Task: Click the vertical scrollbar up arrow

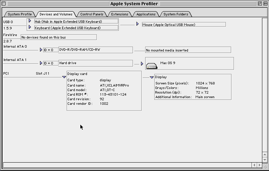Action: pos(265,155)
